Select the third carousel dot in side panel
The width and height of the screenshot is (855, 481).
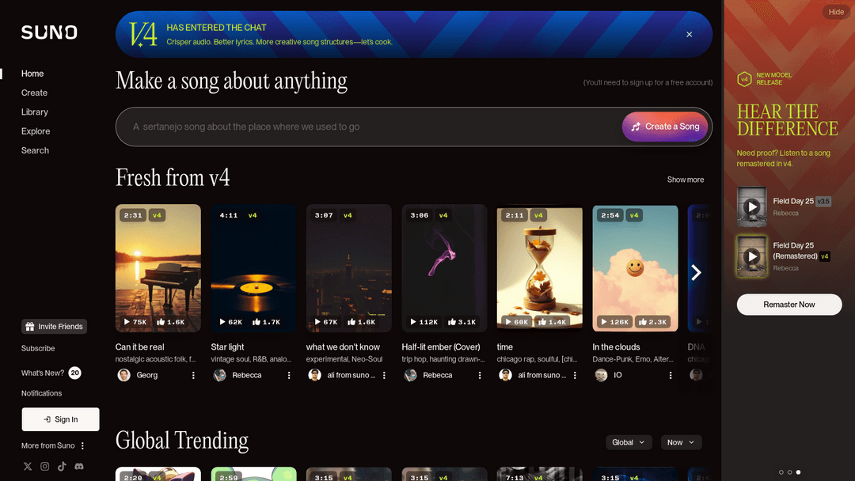click(x=798, y=472)
